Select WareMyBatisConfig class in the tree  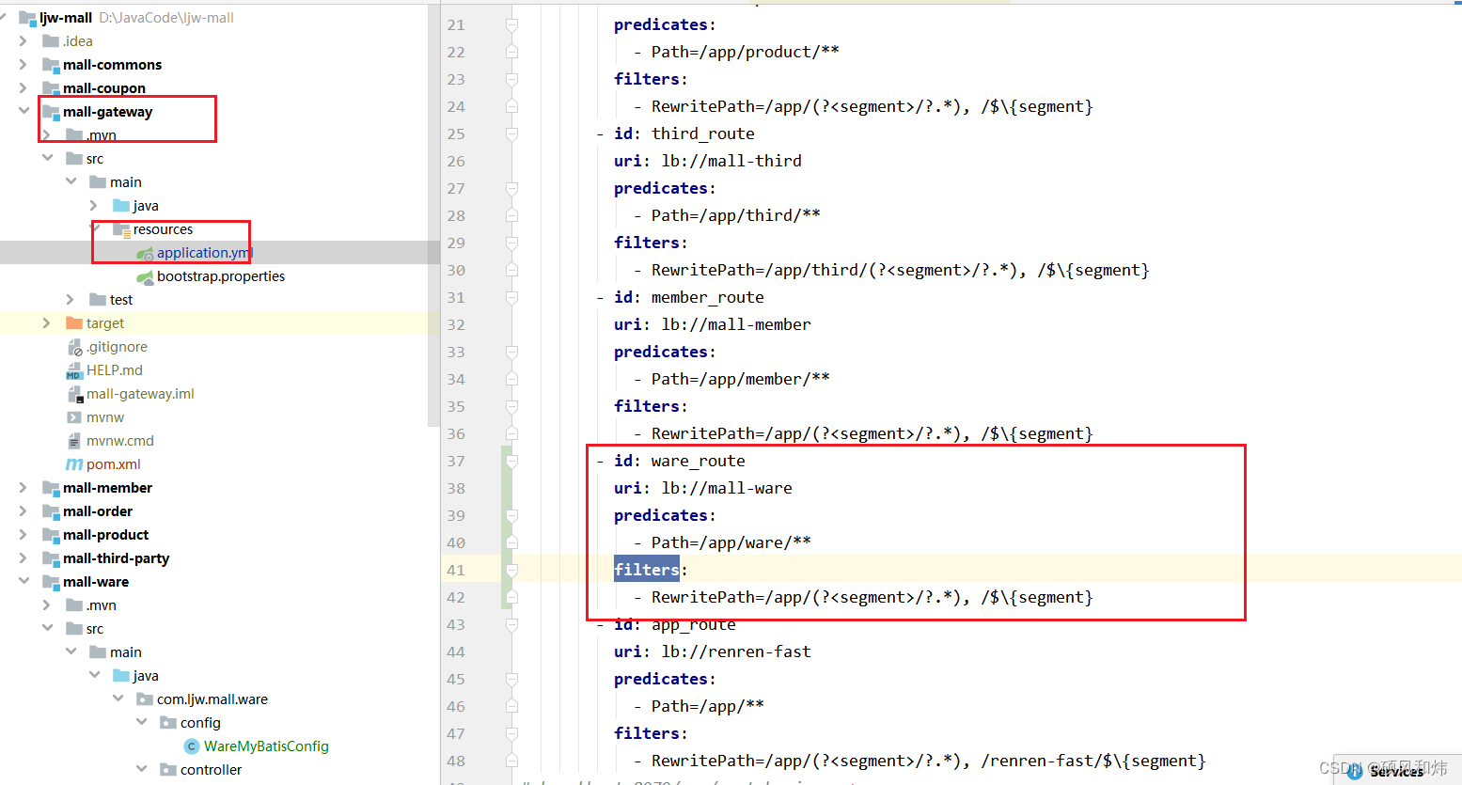click(x=266, y=746)
